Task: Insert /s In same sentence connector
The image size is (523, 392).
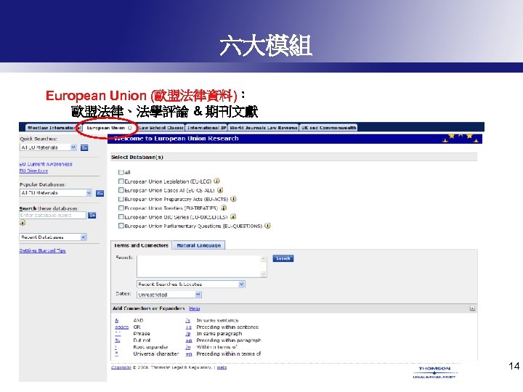Action: point(188,320)
